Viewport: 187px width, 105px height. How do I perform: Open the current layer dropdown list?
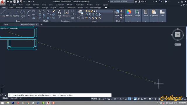(112, 11)
